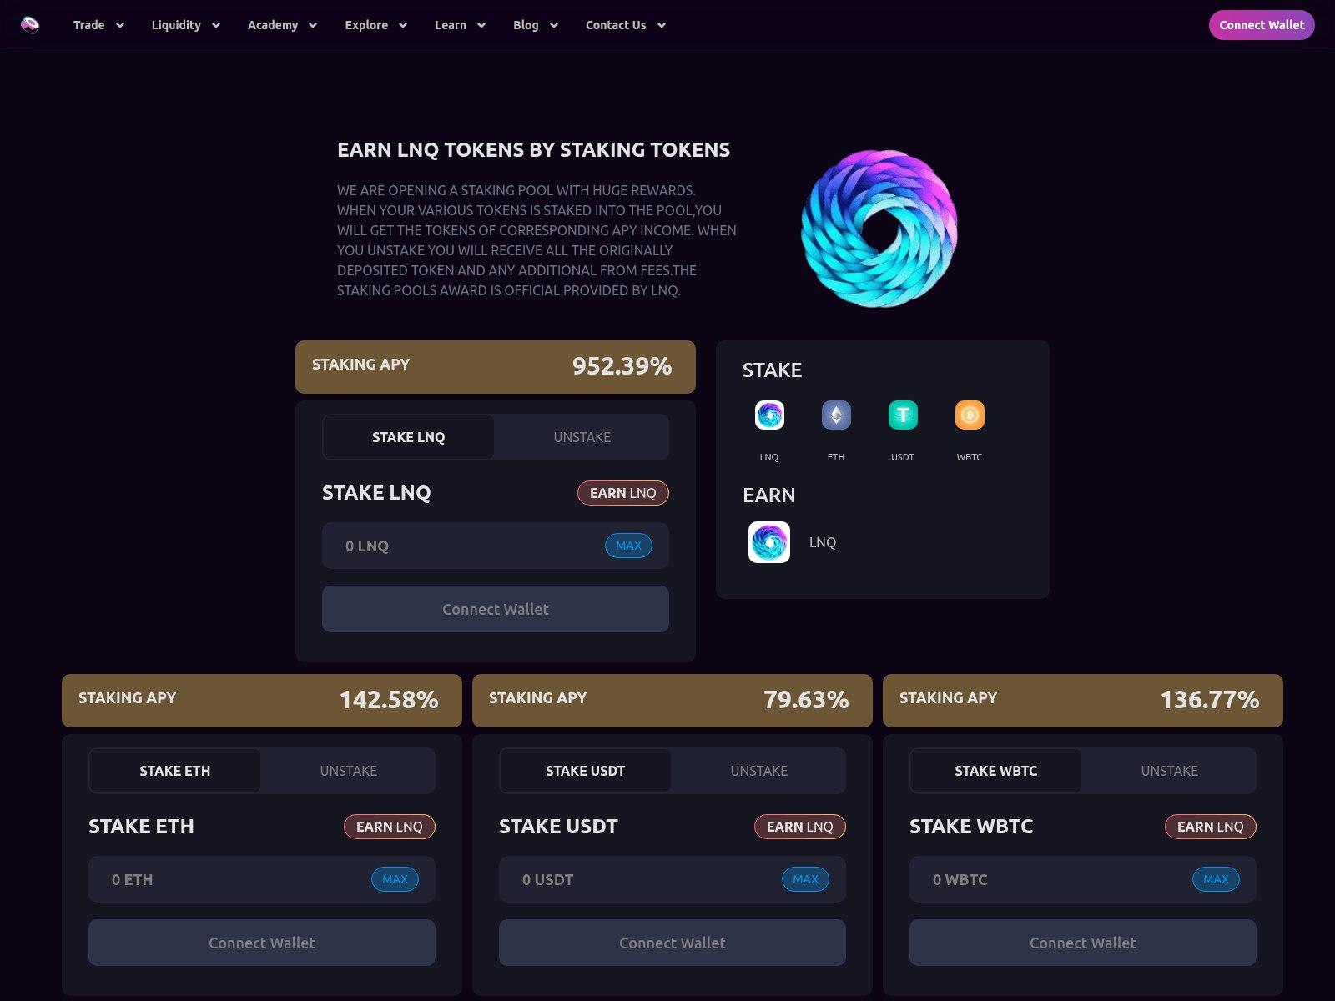Select the WBTC token icon under Stake
The height and width of the screenshot is (1001, 1335).
[x=970, y=415]
